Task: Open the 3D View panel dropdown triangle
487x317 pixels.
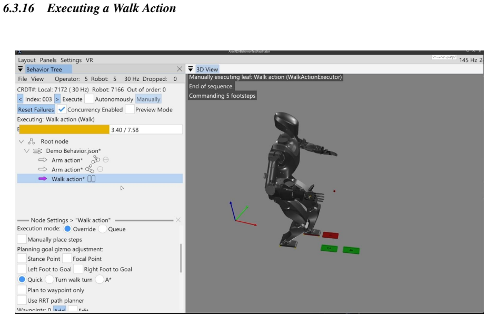Action: pyautogui.click(x=191, y=69)
